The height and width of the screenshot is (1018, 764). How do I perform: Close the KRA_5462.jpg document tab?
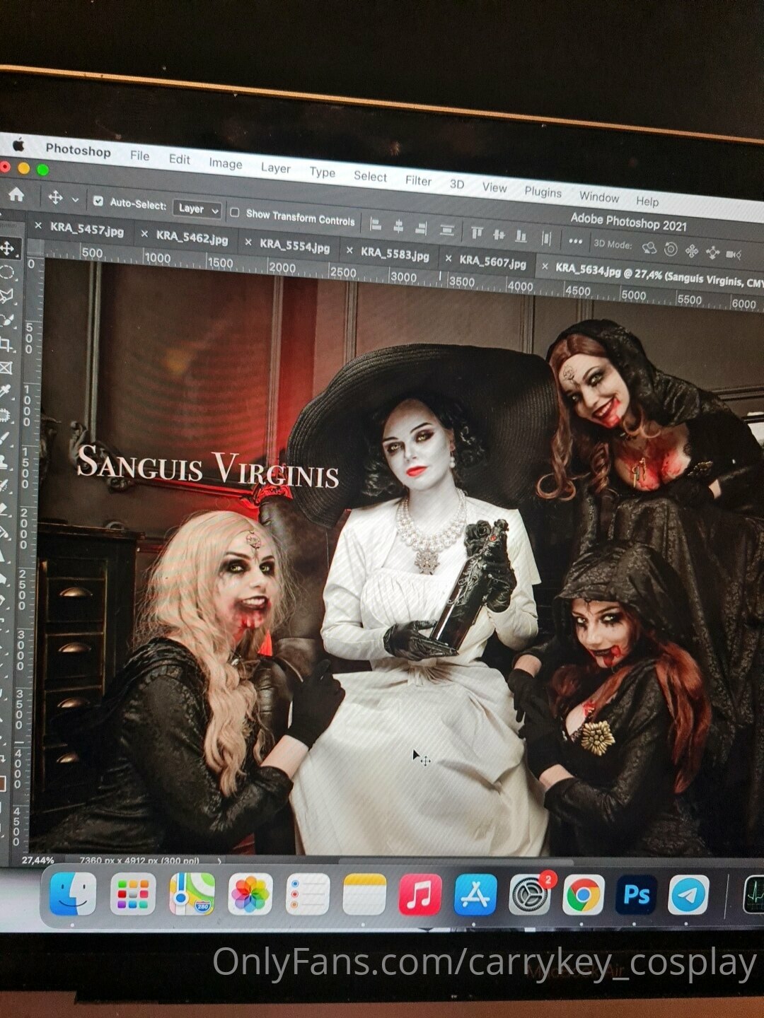pos(144,234)
